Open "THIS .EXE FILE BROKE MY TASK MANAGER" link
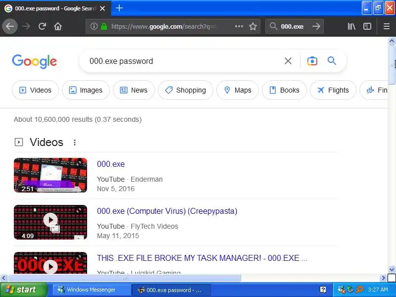 (202, 258)
